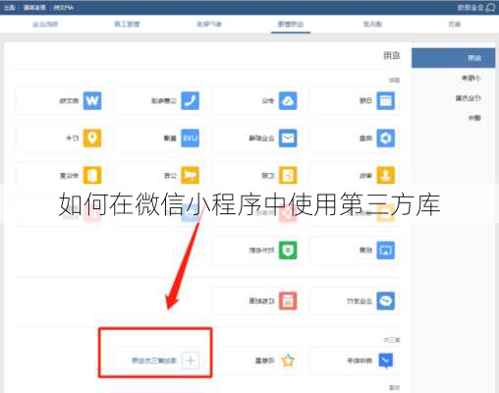Switch to the contacts tab next to home
Screen dimensions: 499x393
click(372, 24)
